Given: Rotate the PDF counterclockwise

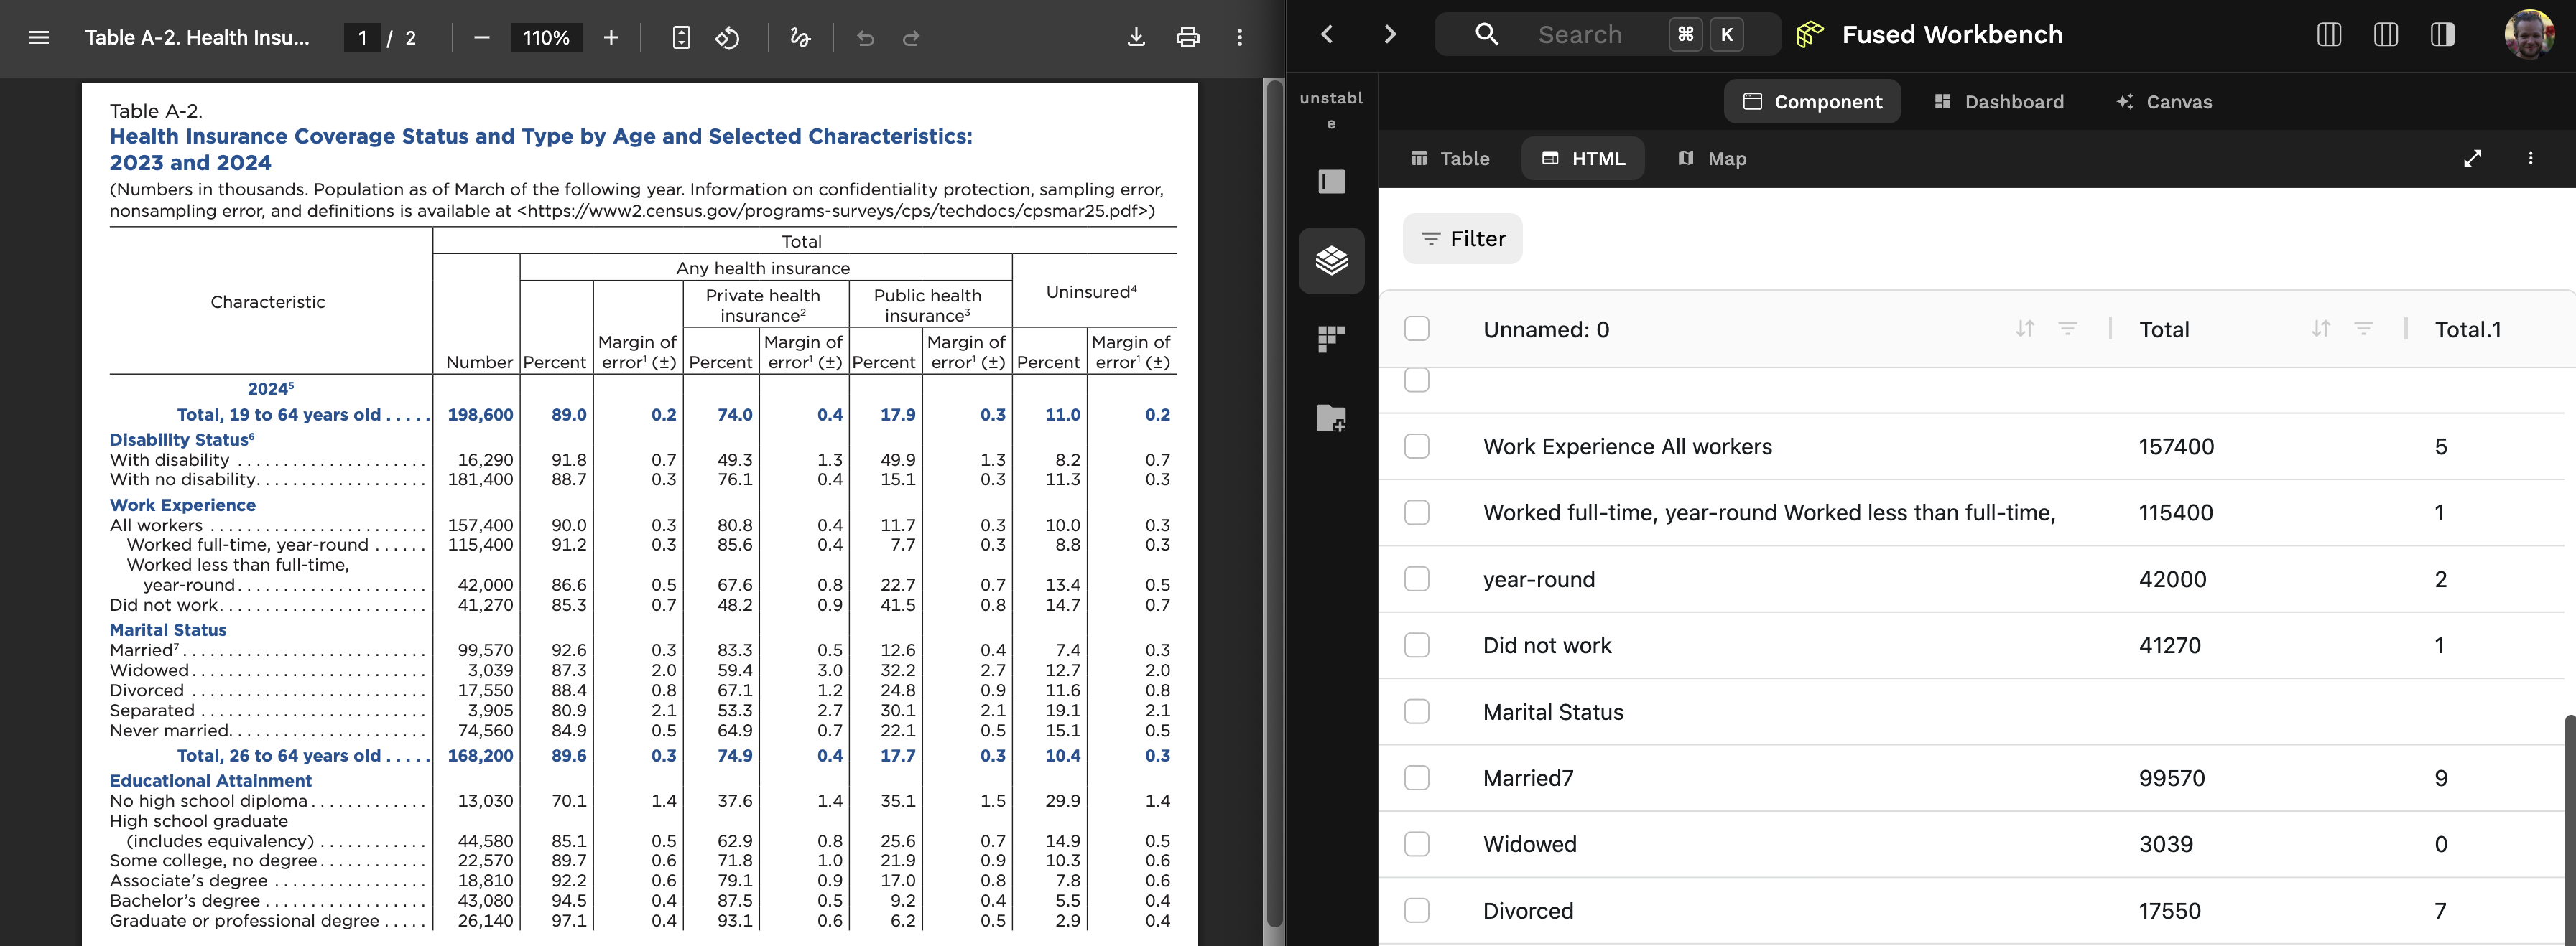Looking at the screenshot, I should click(x=727, y=38).
